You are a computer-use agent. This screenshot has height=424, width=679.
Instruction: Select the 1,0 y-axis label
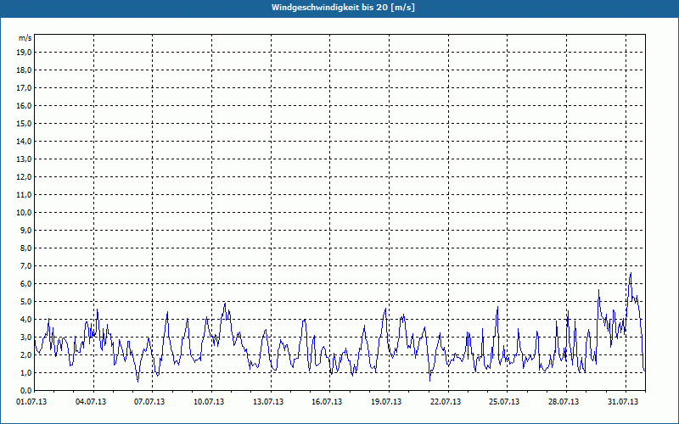coord(25,372)
